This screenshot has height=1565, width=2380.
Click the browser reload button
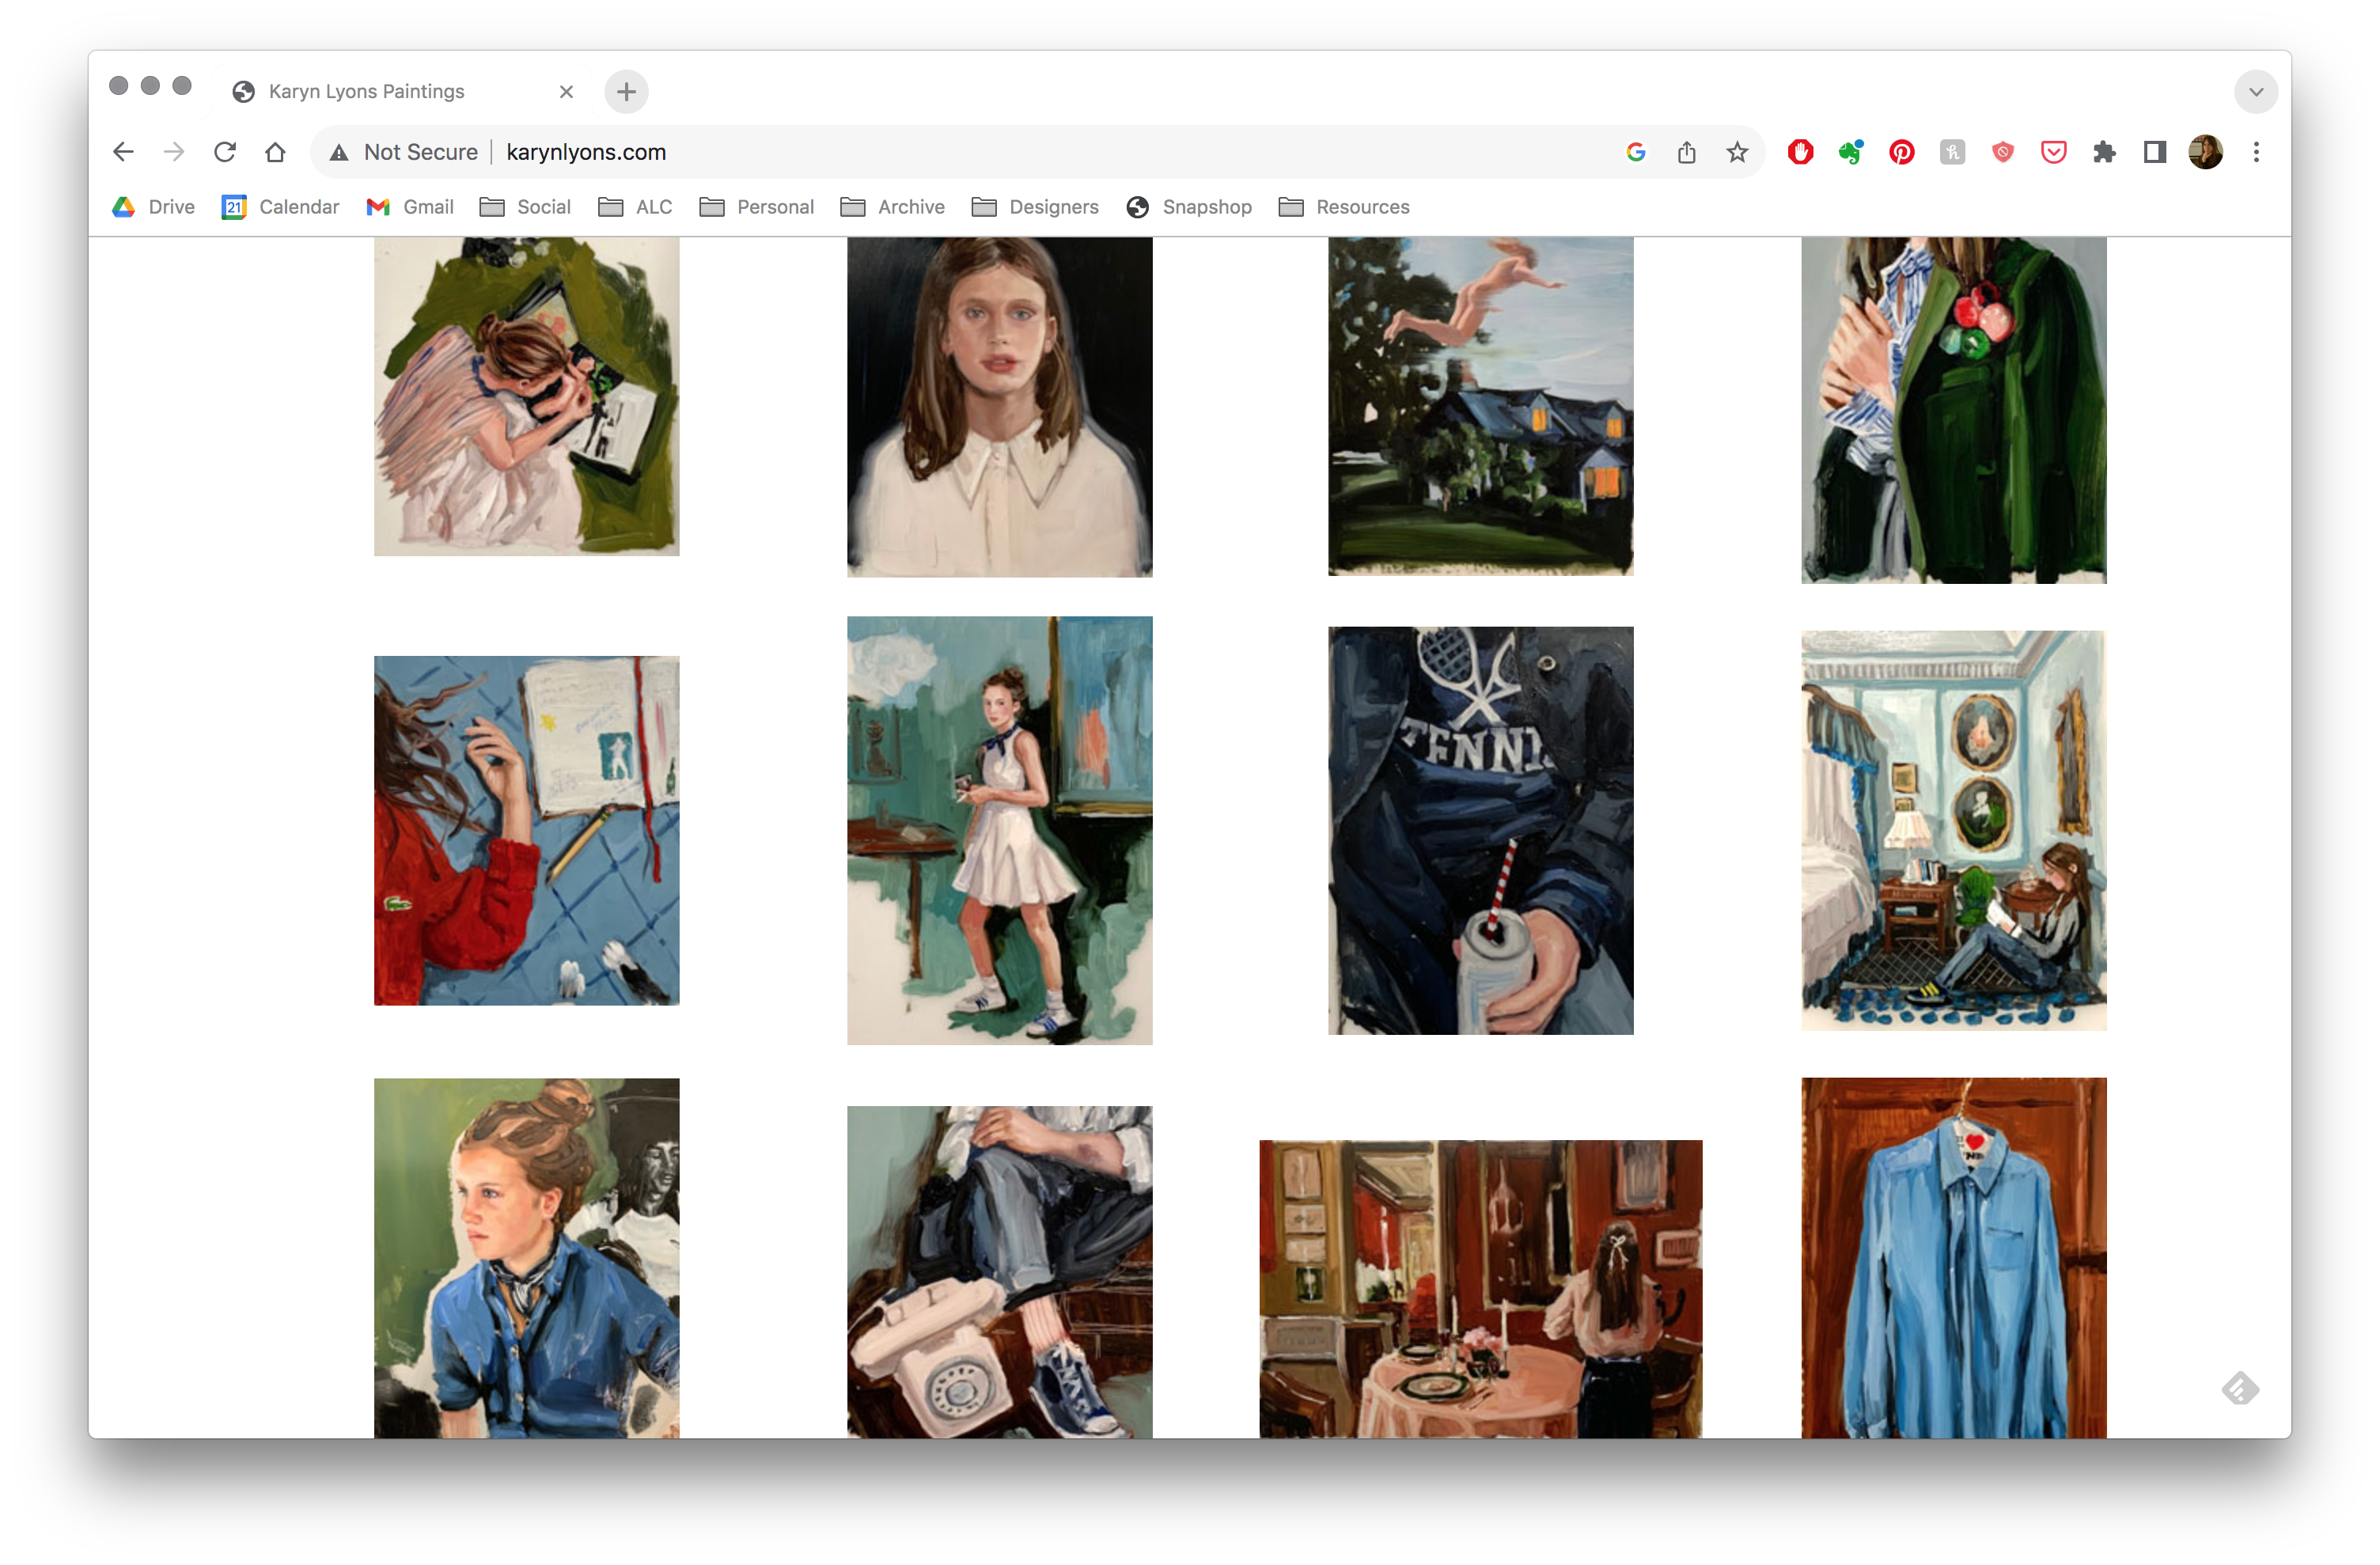pyautogui.click(x=225, y=152)
